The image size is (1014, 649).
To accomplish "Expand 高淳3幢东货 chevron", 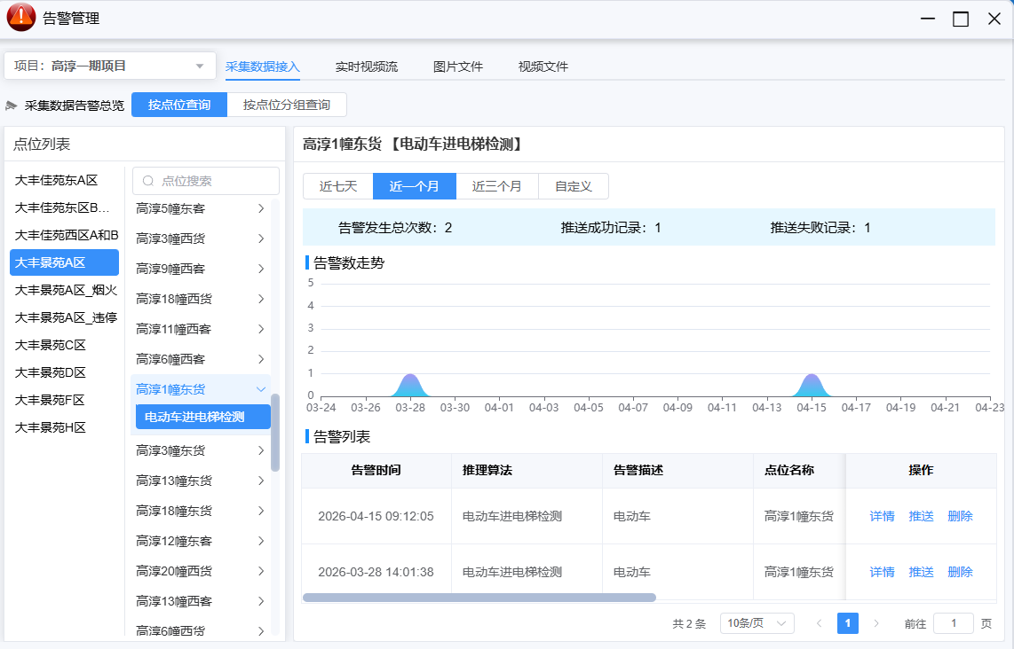I will pos(261,450).
